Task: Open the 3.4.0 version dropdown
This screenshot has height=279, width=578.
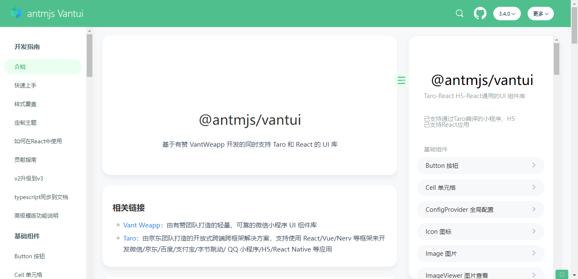Action: [x=507, y=14]
